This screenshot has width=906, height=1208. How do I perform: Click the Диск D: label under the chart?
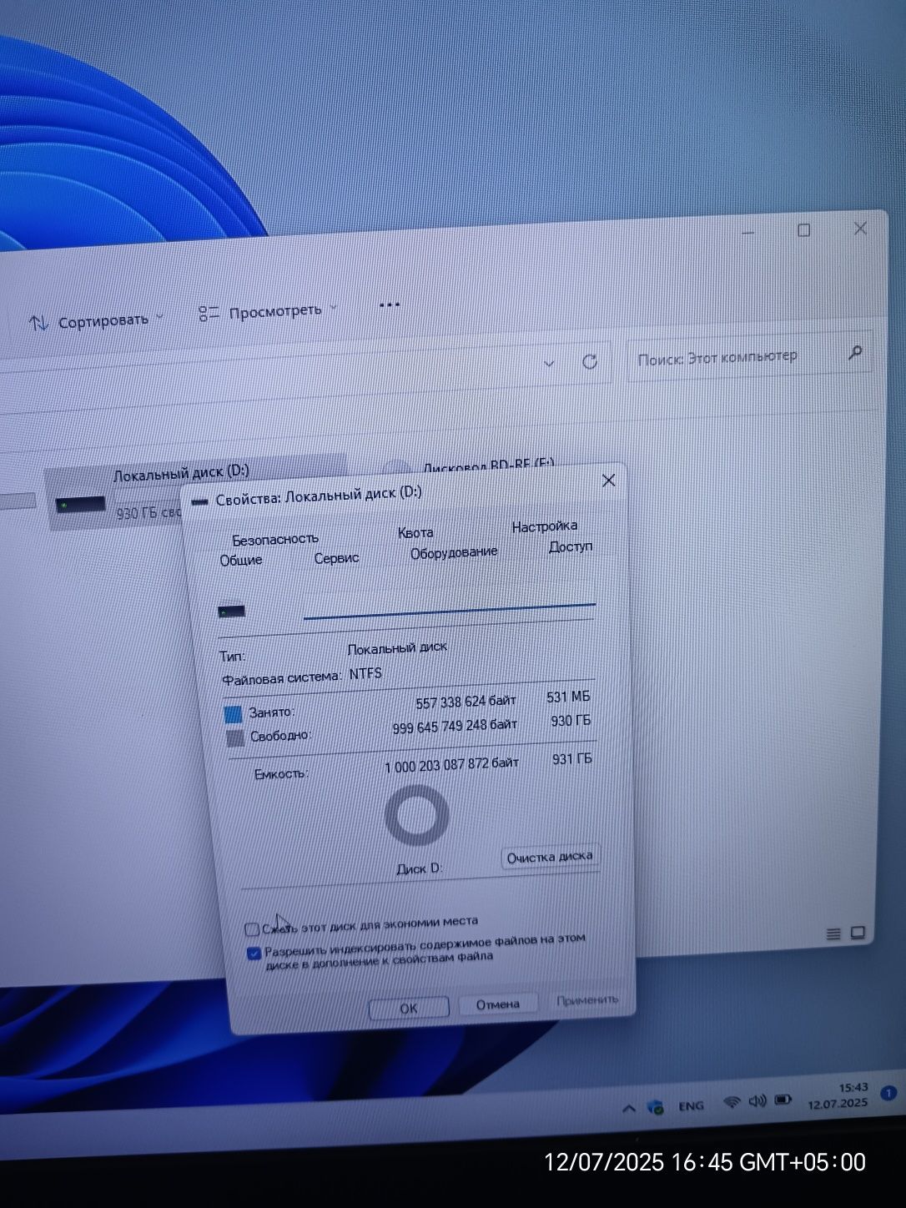click(419, 868)
